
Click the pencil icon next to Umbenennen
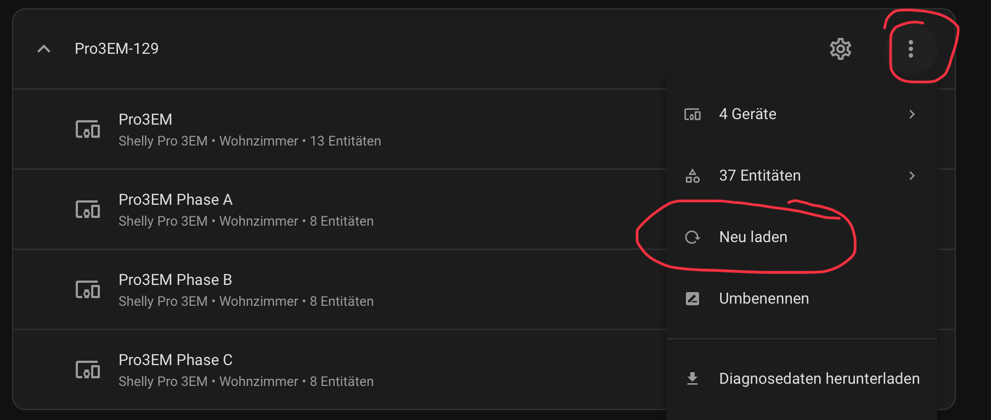(x=692, y=299)
